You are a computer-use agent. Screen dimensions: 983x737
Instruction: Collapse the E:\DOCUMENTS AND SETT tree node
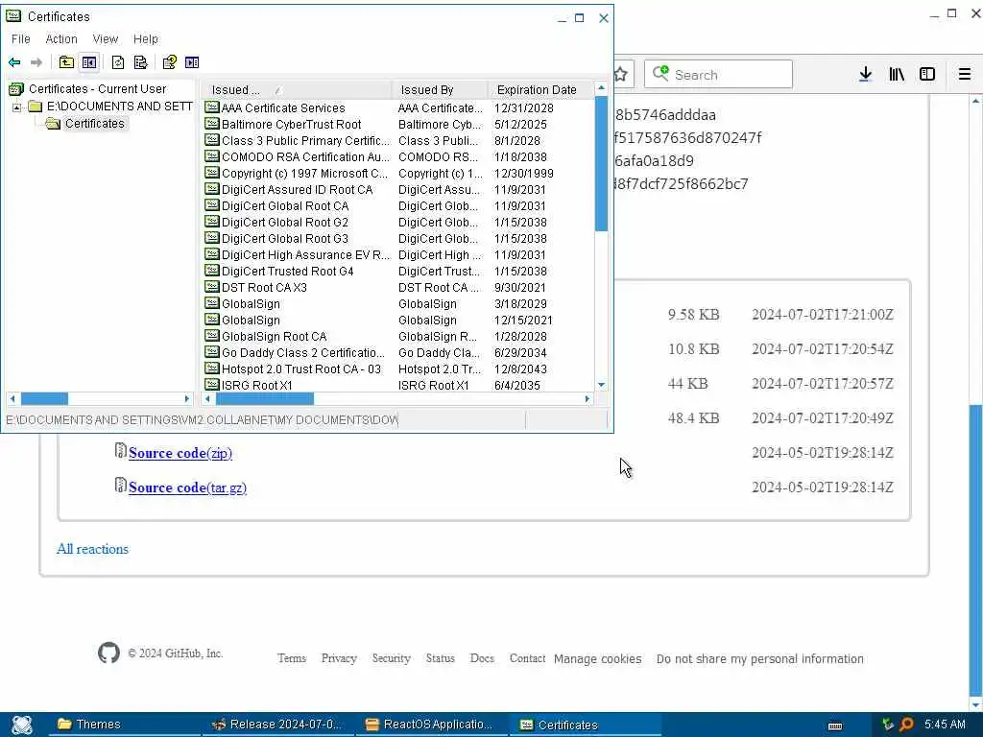tap(17, 107)
